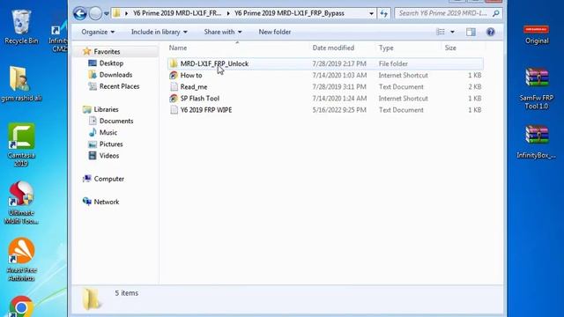
Task: Click the Forward navigation arrow
Action: click(x=95, y=14)
